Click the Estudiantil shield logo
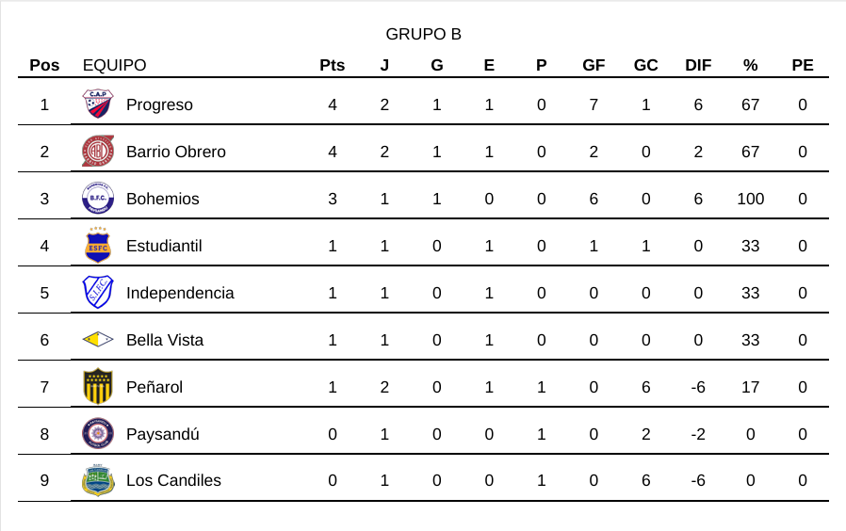 (98, 246)
